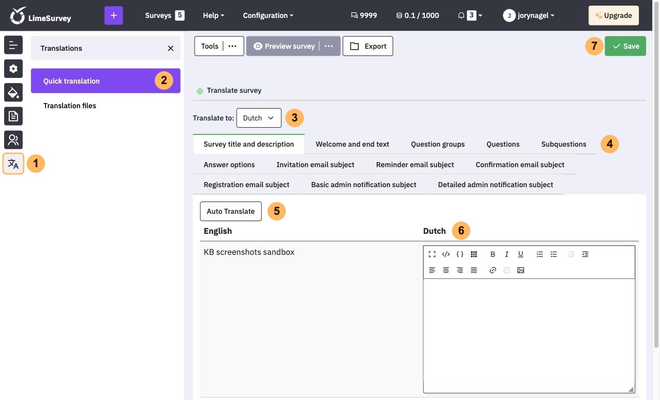Viewport: 660px width, 400px height.
Task: Increase indent in the editor
Action: tap(585, 254)
